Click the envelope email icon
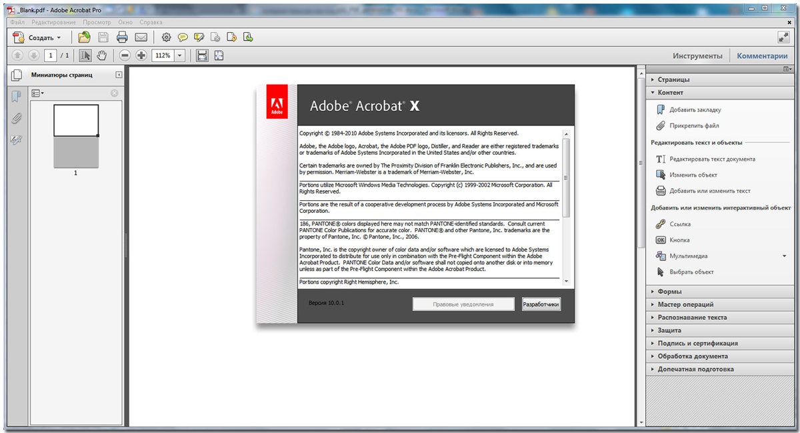The height and width of the screenshot is (433, 800). pos(141,37)
